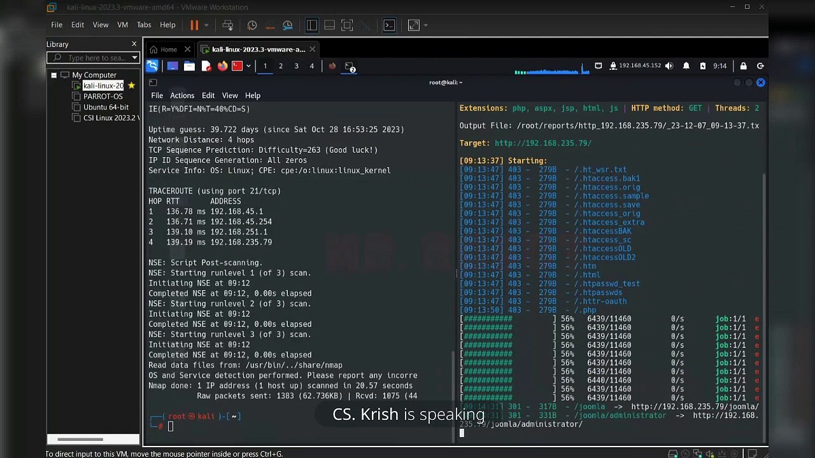Send Ctrl+Alt+Del to the virtual machine

227,25
